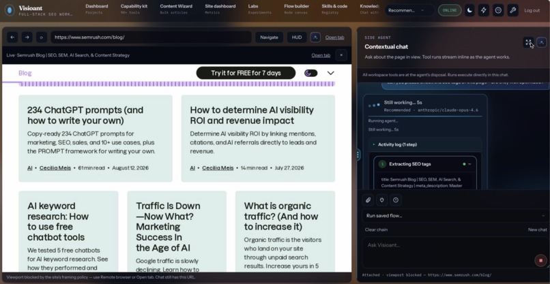The width and height of the screenshot is (550, 284).
Task: Stop the running agent with red button
Action: coord(540,261)
